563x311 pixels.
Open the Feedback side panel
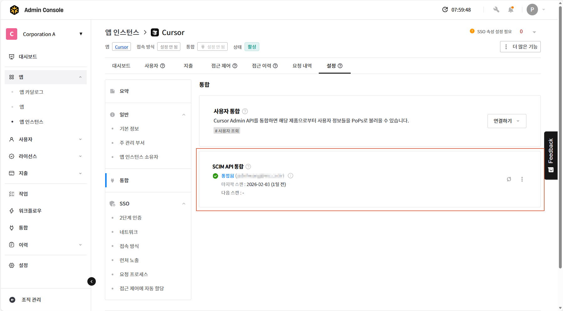click(x=551, y=155)
